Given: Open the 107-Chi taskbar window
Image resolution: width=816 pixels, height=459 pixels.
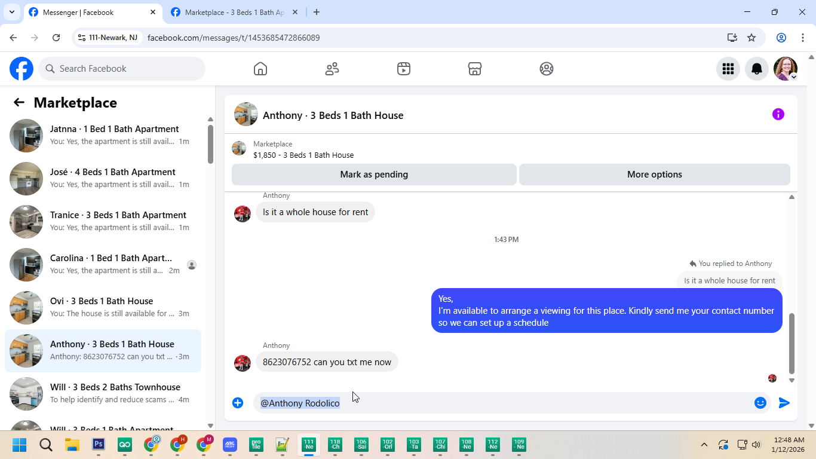Looking at the screenshot, I should point(440,445).
